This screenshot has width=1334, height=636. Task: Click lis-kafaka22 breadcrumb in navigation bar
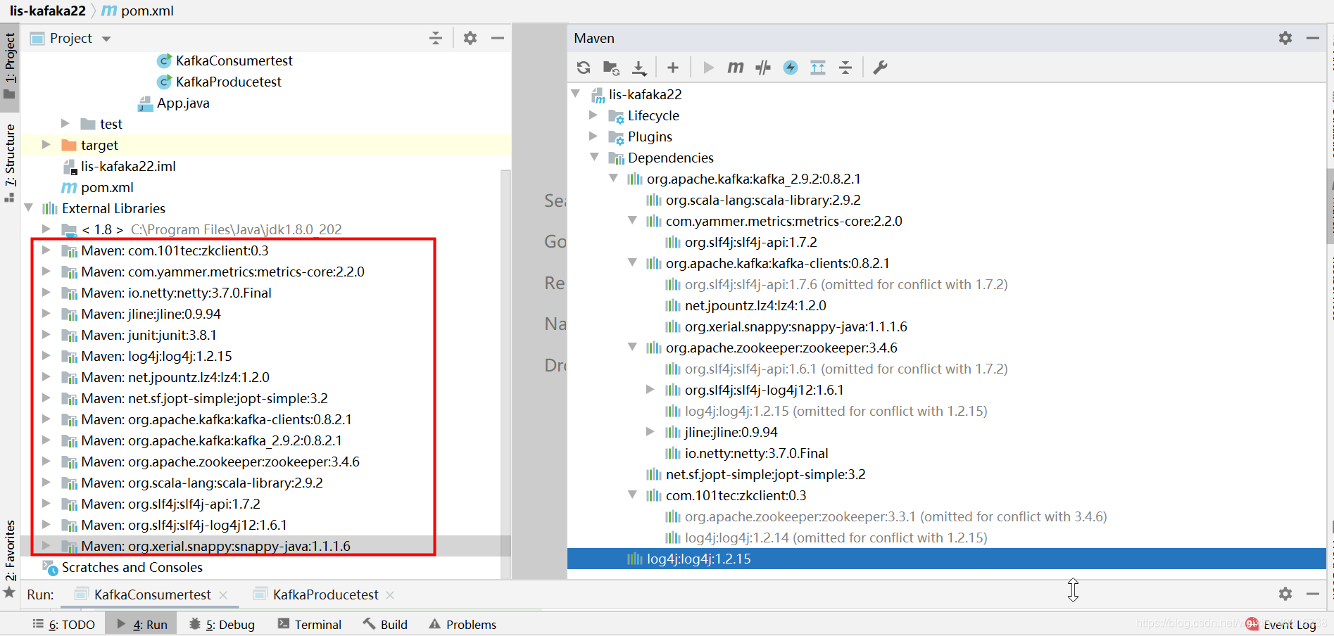point(48,11)
